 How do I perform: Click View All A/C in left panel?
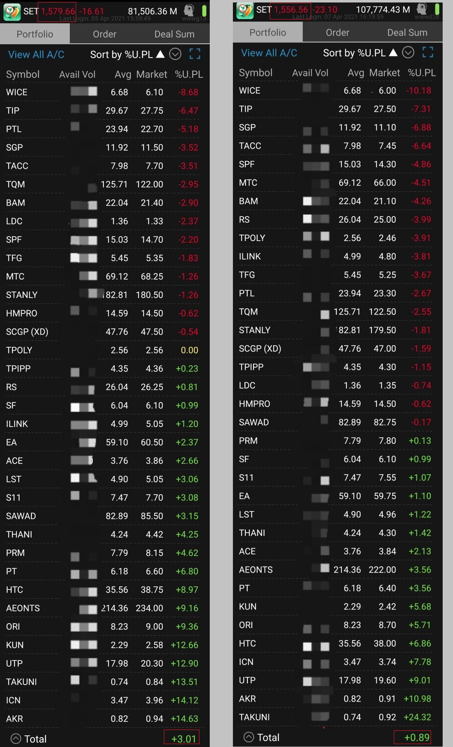(36, 54)
